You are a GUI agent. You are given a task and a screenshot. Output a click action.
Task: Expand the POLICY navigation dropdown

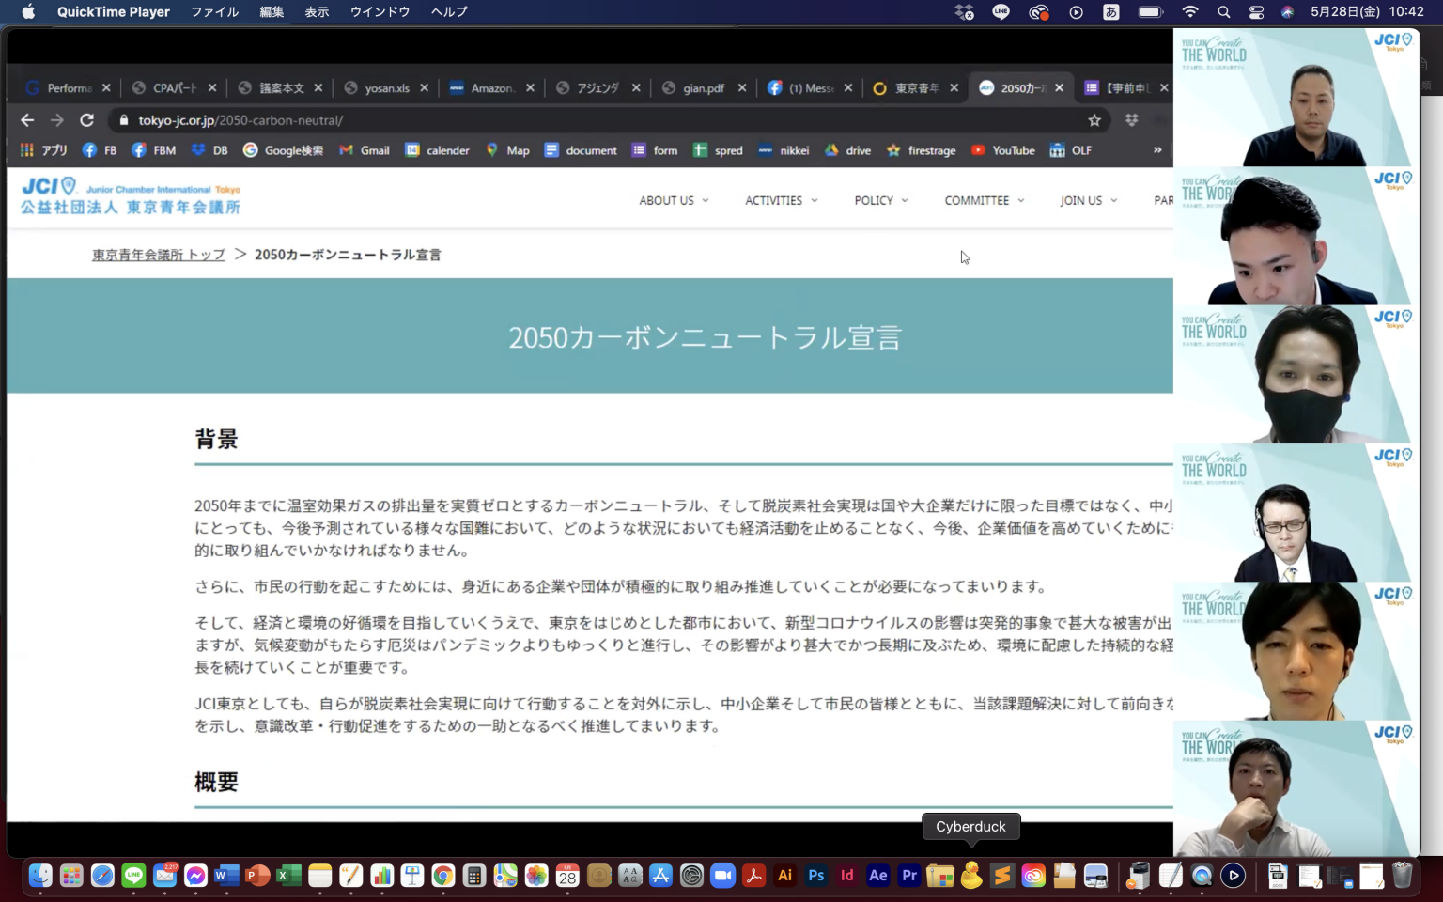[880, 200]
